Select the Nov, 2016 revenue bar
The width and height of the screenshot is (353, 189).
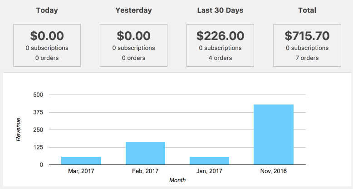click(x=274, y=134)
